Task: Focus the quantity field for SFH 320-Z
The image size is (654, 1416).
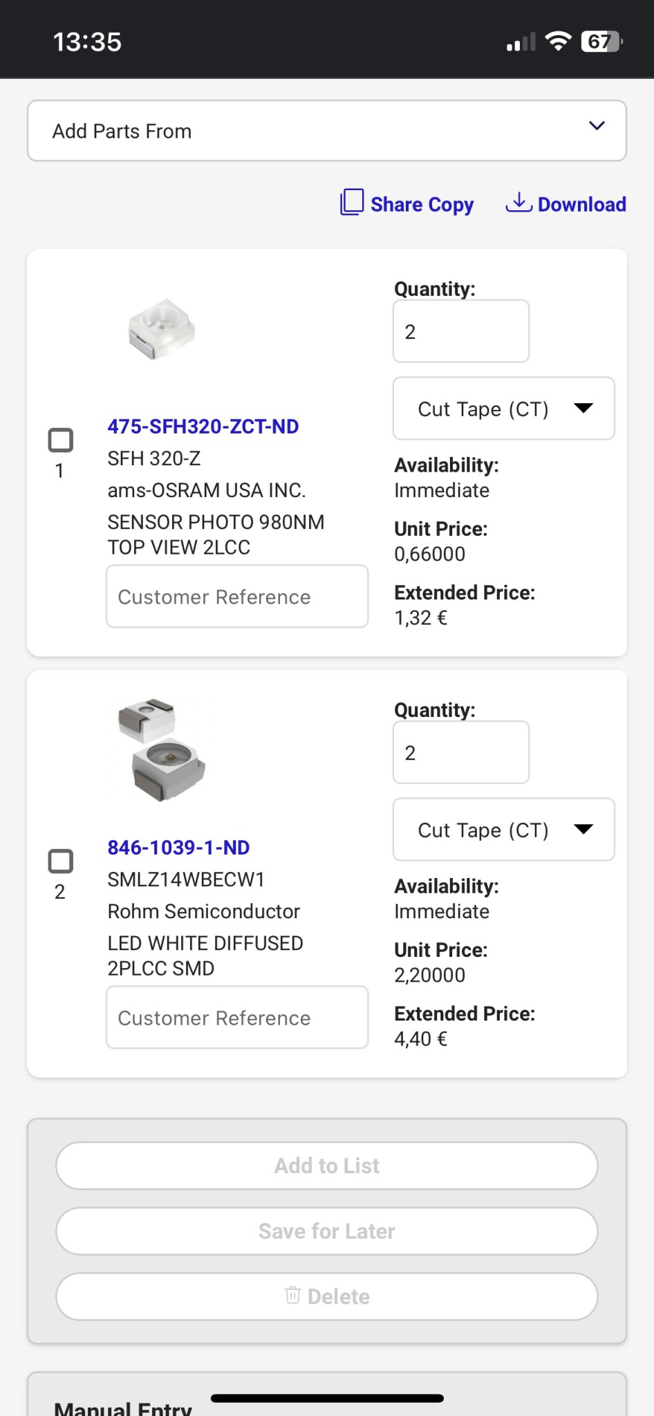Action: point(461,331)
